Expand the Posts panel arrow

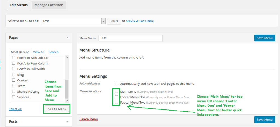tap(67, 122)
